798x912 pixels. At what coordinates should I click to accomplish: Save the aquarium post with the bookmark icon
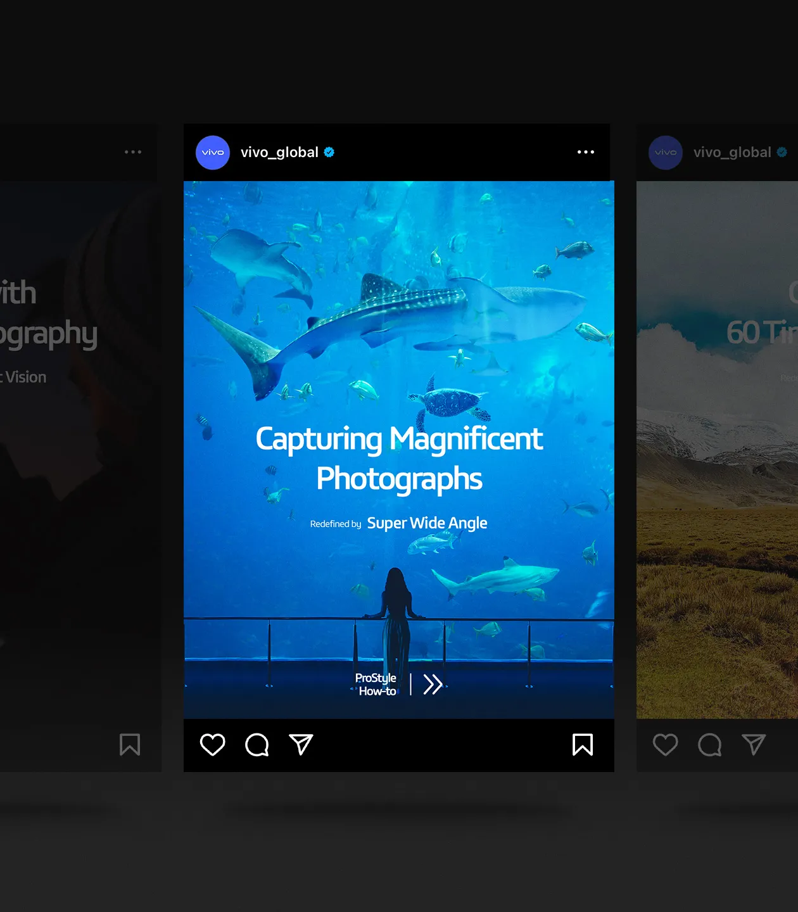tap(582, 745)
